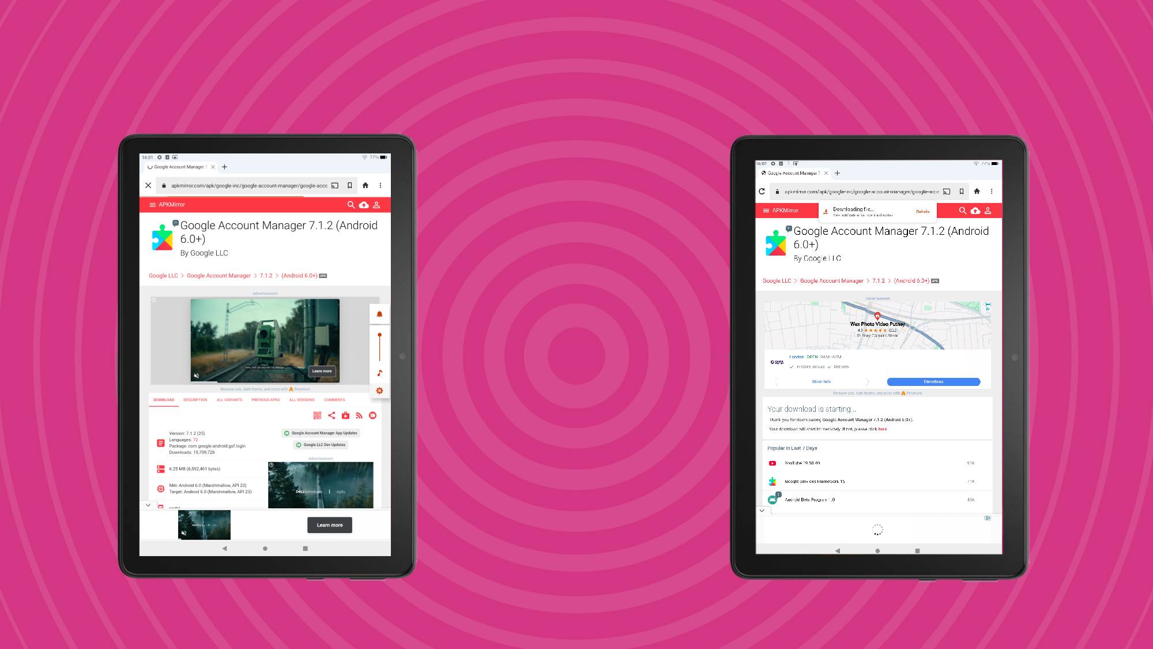
Task: Click the download arrow icon on APKMirror
Action: pos(364,205)
